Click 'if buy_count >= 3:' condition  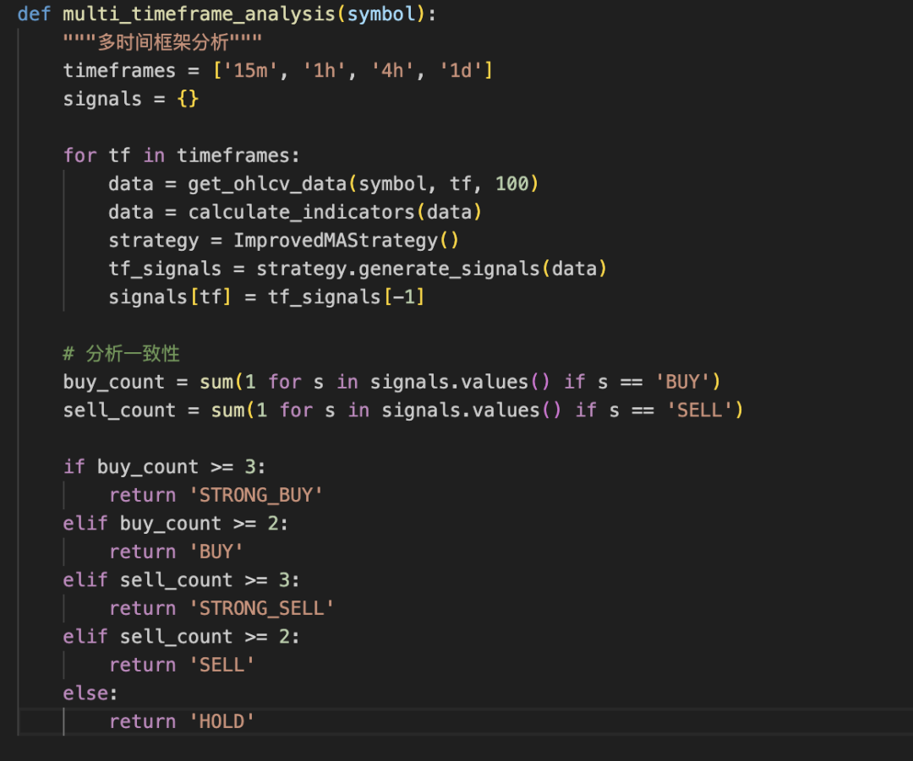point(165,466)
